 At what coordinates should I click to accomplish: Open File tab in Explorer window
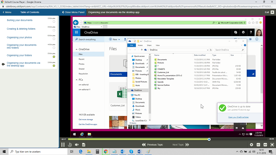pos(131,45)
